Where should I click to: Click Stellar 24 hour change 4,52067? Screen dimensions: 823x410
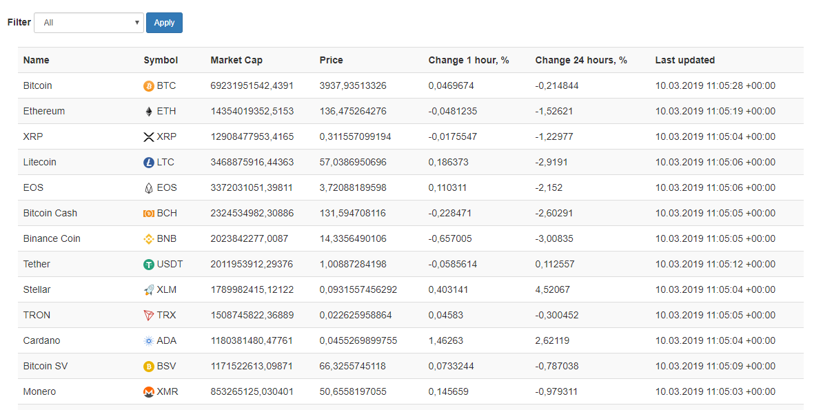553,289
